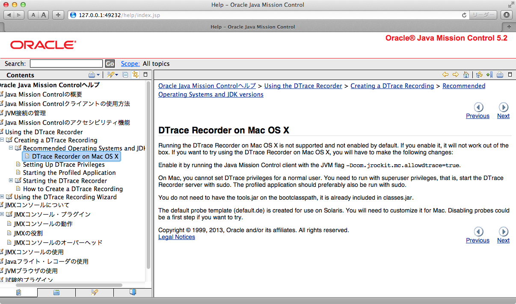
Task: Open the search Scope link
Action: click(x=130, y=64)
